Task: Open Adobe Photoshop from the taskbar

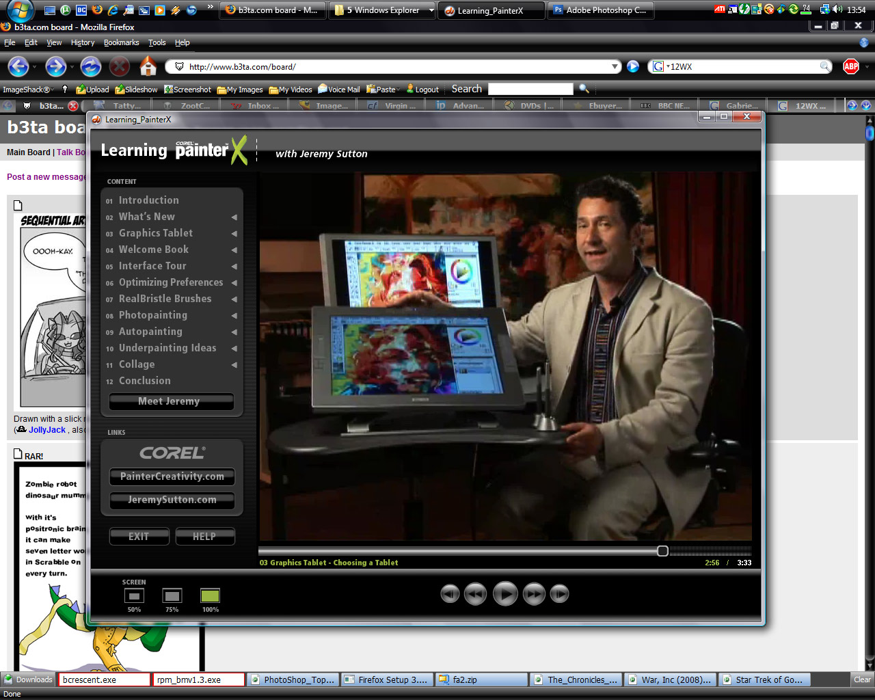Action: [600, 10]
